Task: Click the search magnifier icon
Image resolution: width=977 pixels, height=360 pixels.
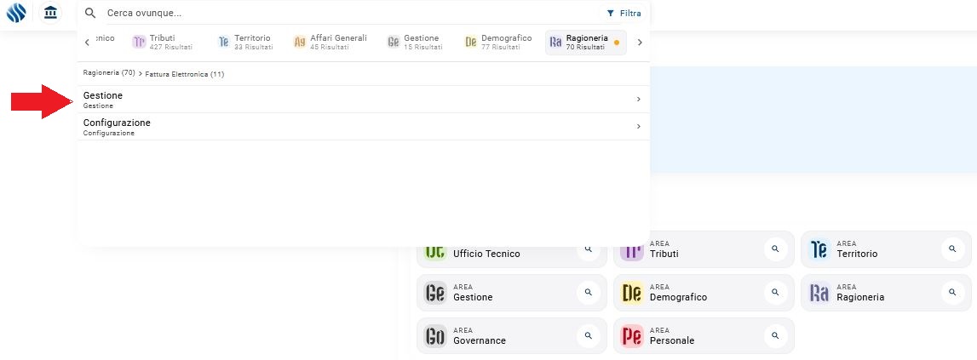Action: (90, 14)
